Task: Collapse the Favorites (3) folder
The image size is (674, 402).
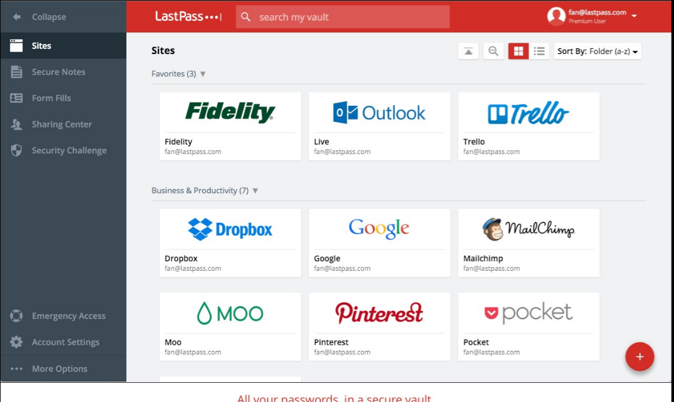Action: coord(203,74)
